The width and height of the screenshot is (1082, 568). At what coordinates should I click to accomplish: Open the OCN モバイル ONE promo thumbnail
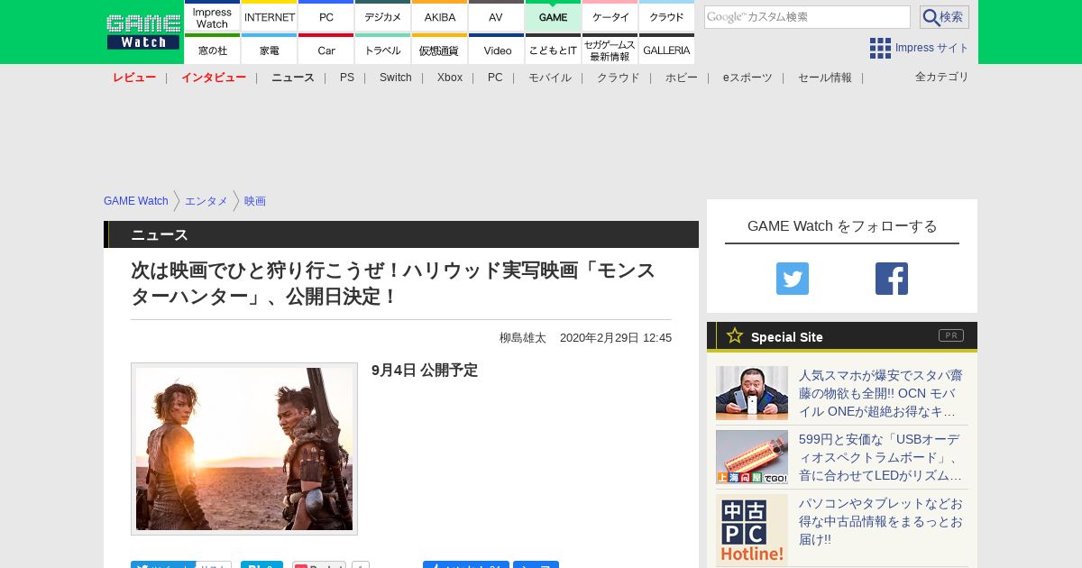point(752,393)
